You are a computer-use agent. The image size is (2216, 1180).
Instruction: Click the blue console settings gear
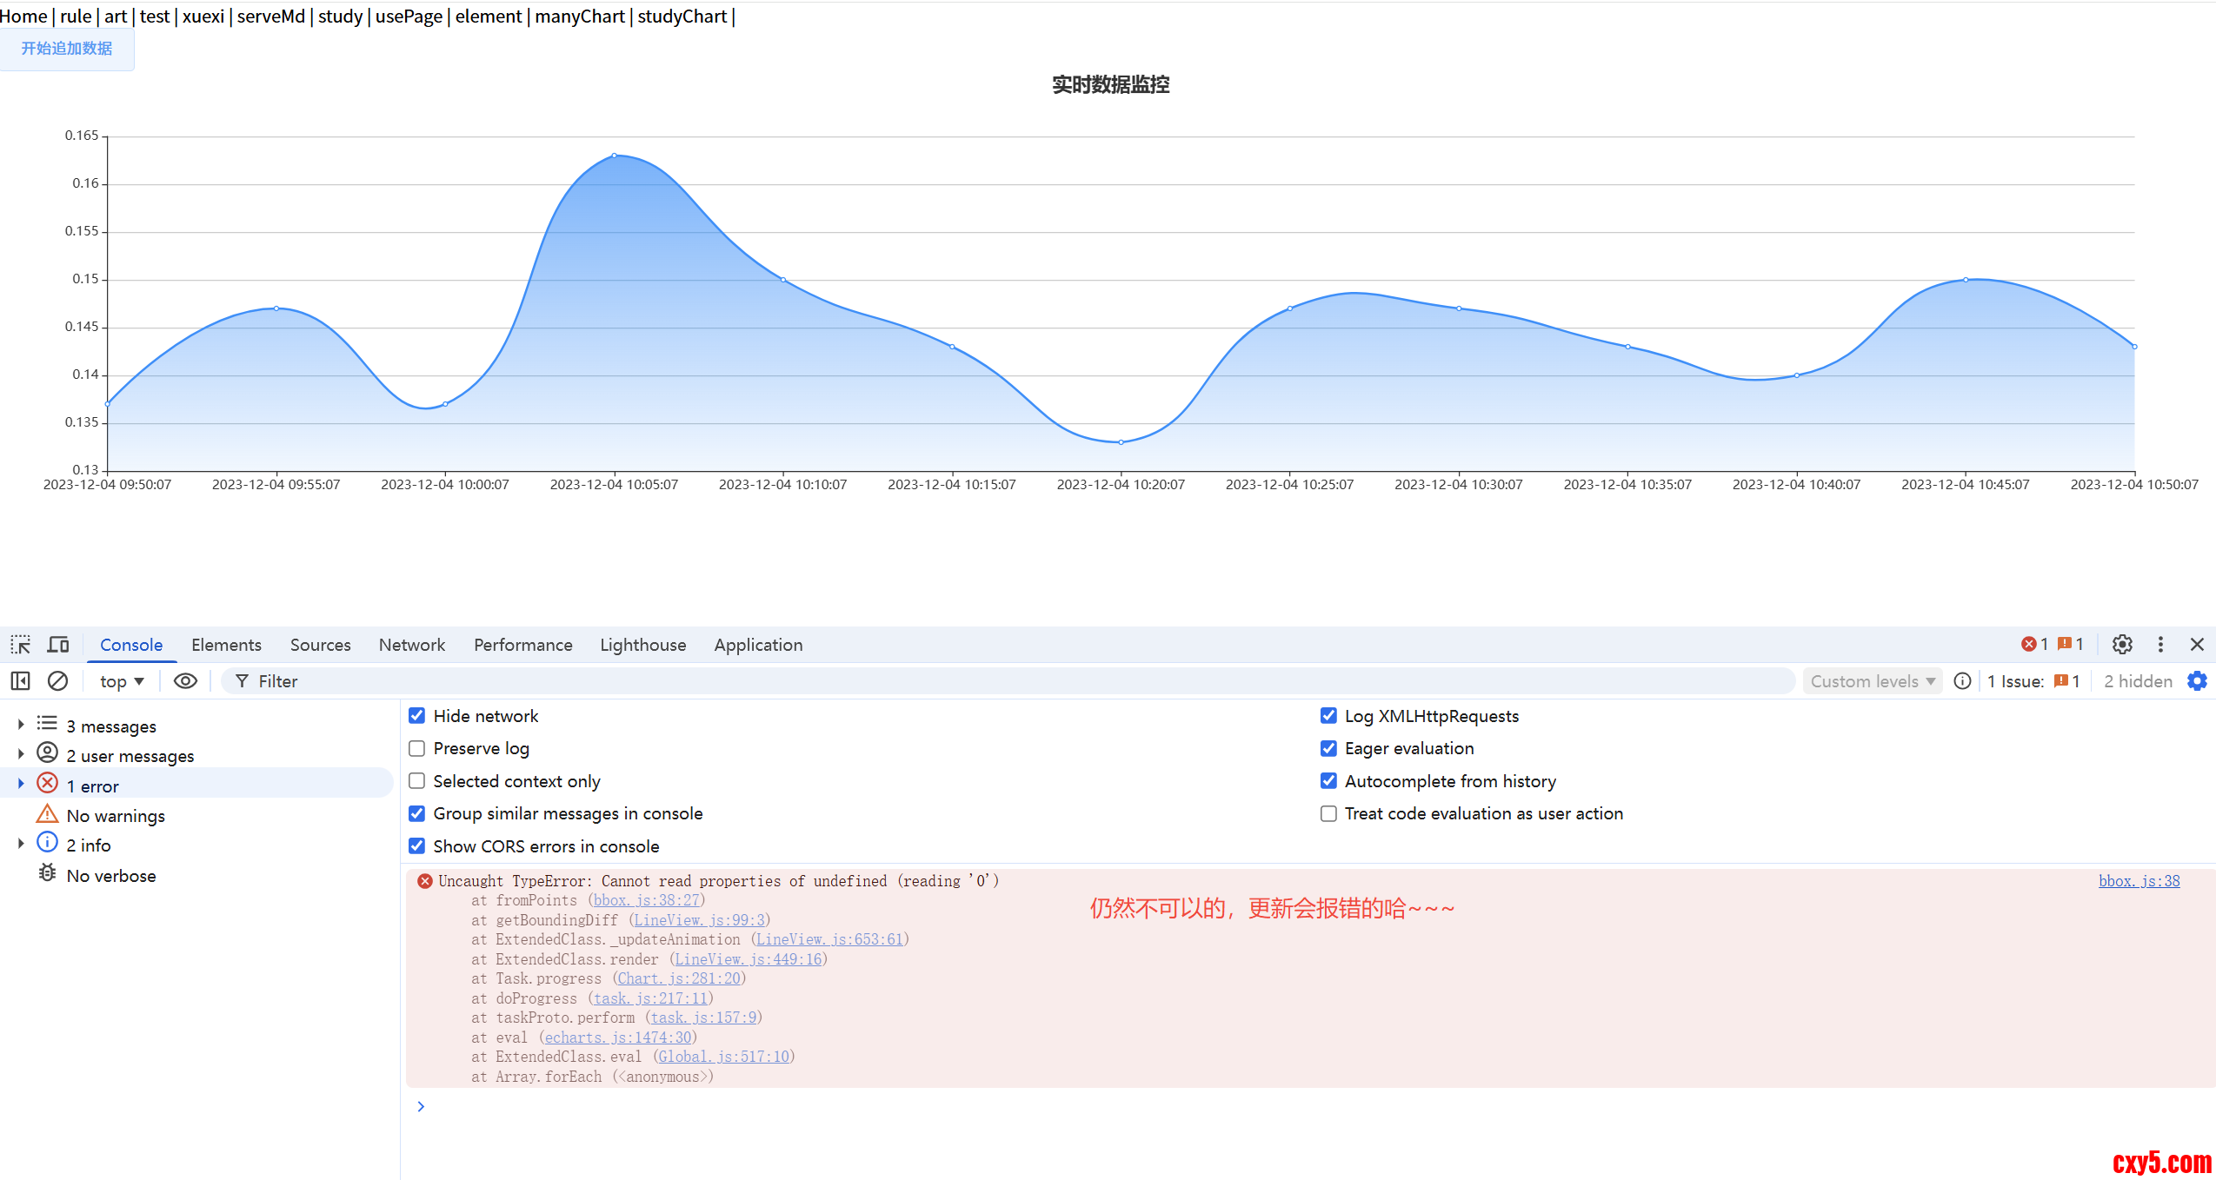[x=2197, y=681]
